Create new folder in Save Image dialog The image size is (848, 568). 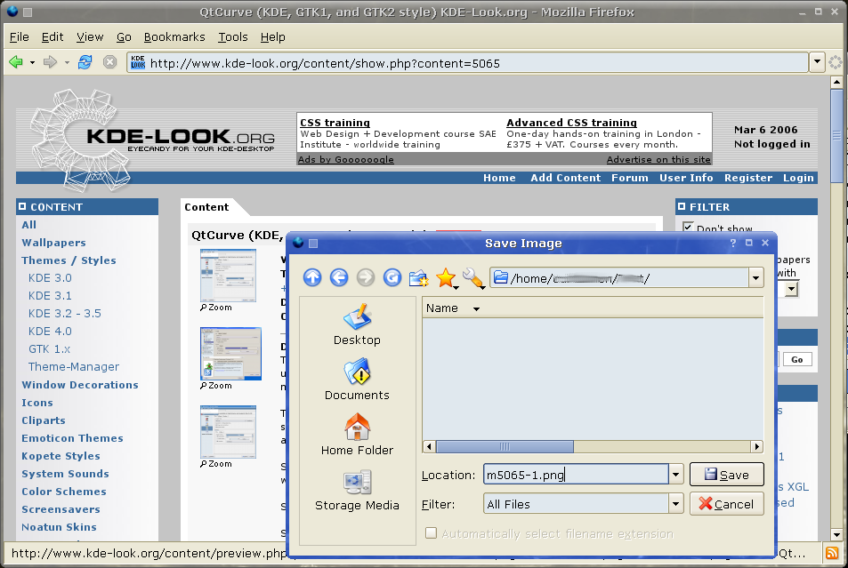click(x=418, y=278)
